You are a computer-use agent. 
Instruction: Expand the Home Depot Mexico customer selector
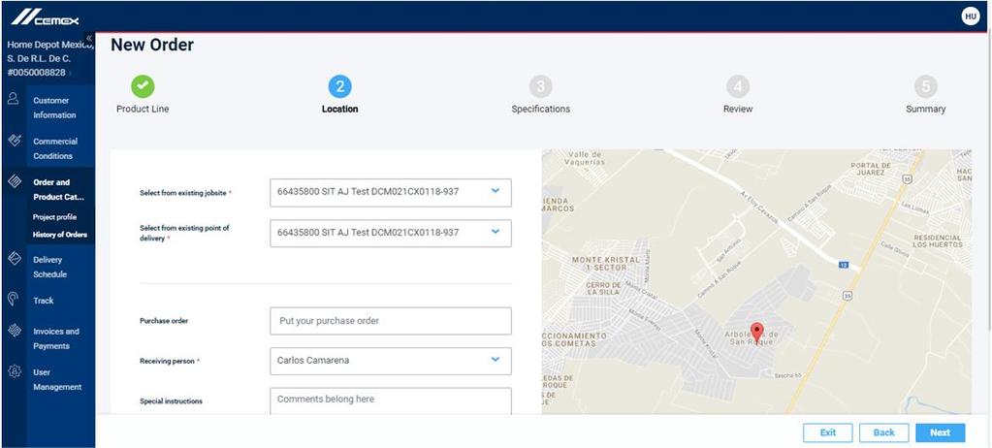[50, 58]
